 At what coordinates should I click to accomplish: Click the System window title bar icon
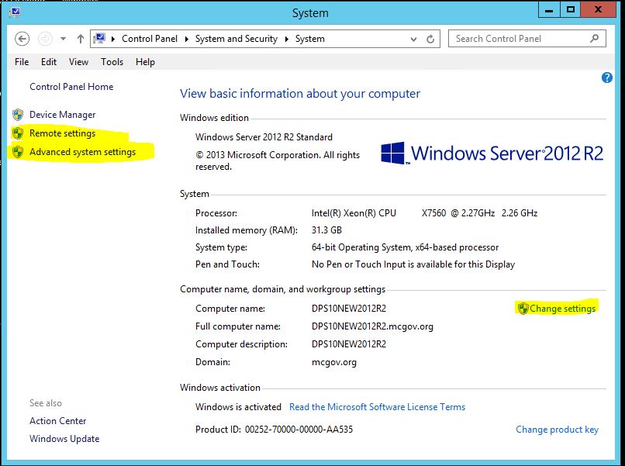[14, 12]
